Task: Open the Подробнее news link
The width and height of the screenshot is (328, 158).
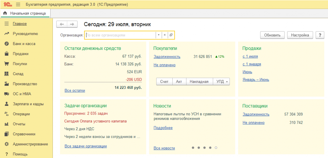Action: [163, 128]
